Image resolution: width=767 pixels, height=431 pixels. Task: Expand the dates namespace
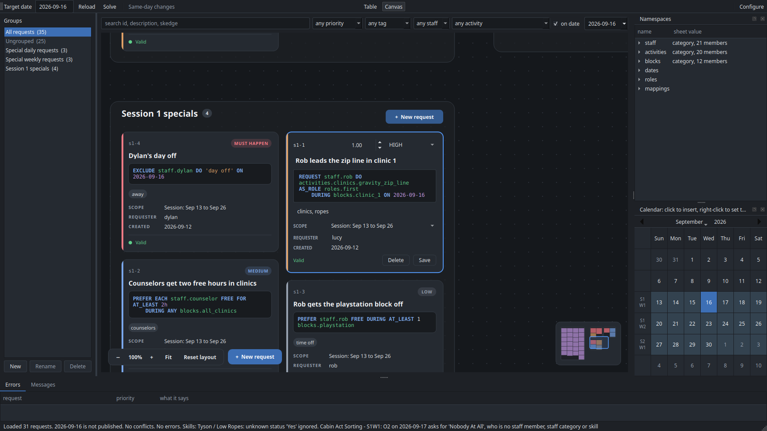point(639,70)
